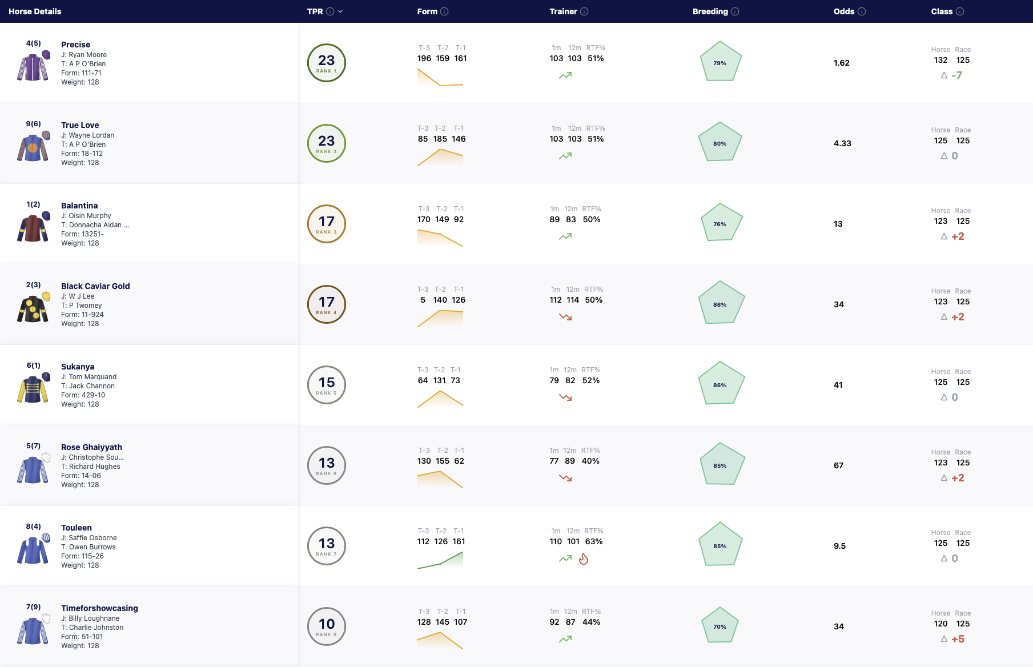Image resolution: width=1033 pixels, height=667 pixels.
Task: Expand the TPR sort chevron
Action: (340, 11)
